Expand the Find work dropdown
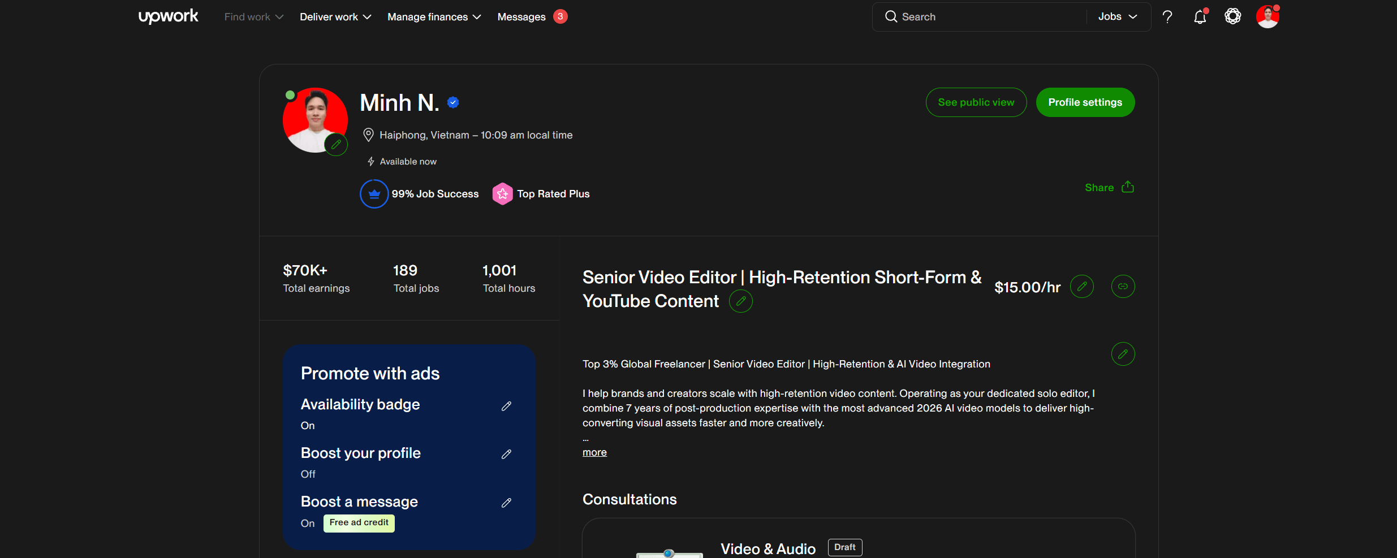 click(254, 17)
